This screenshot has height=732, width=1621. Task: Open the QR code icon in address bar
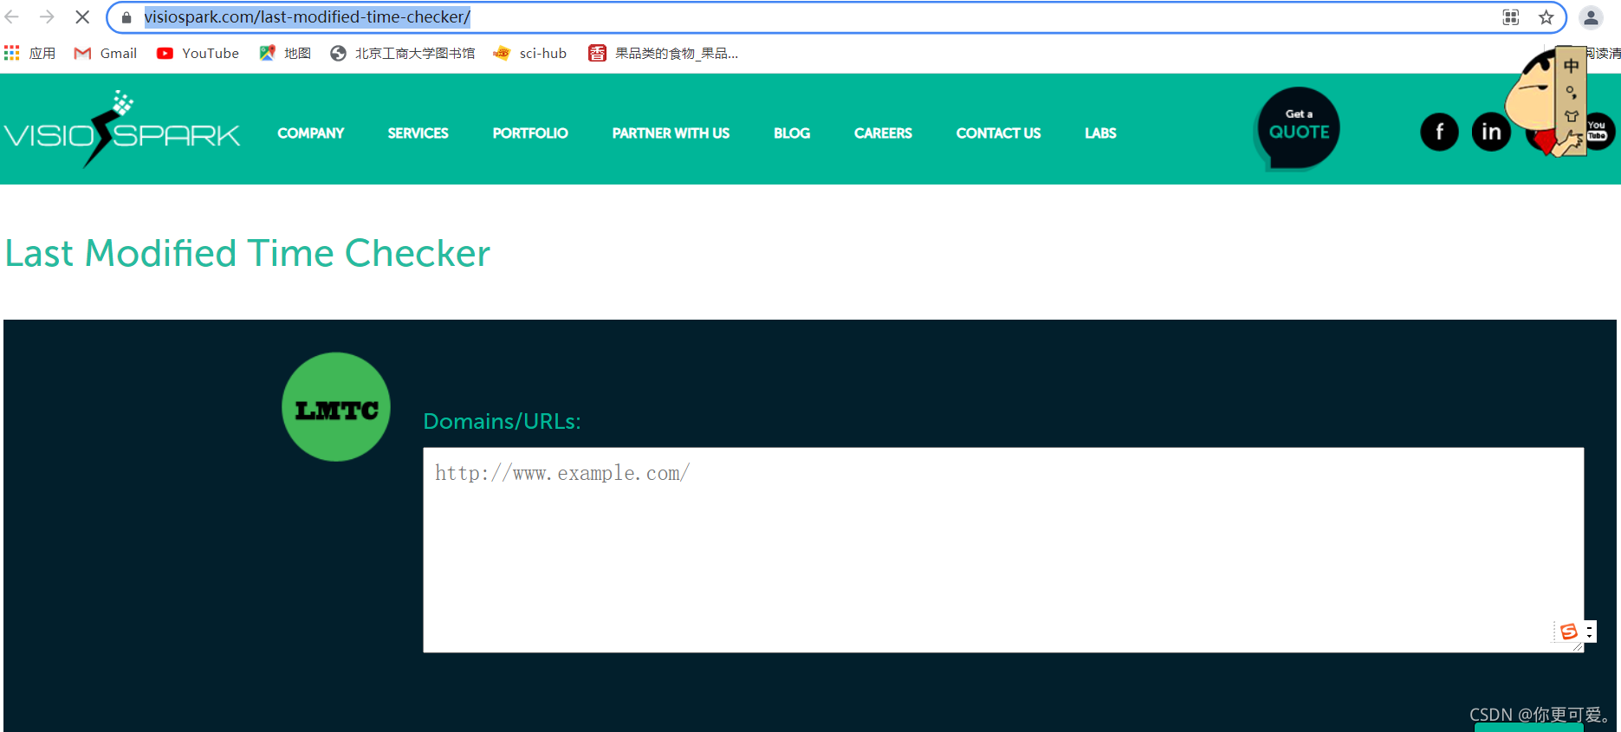tap(1511, 17)
